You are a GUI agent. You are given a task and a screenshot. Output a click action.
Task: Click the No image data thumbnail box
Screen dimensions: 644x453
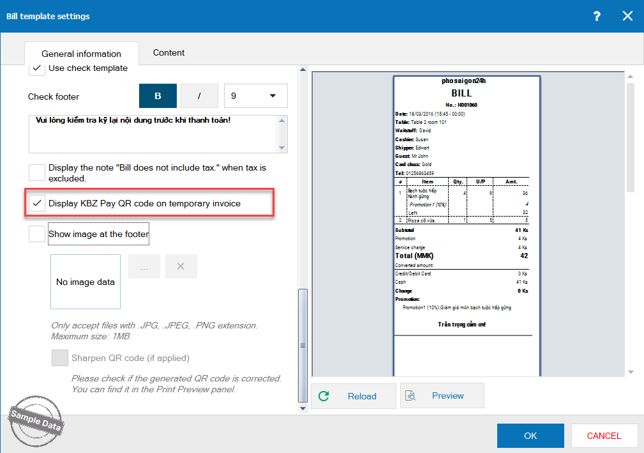point(86,282)
